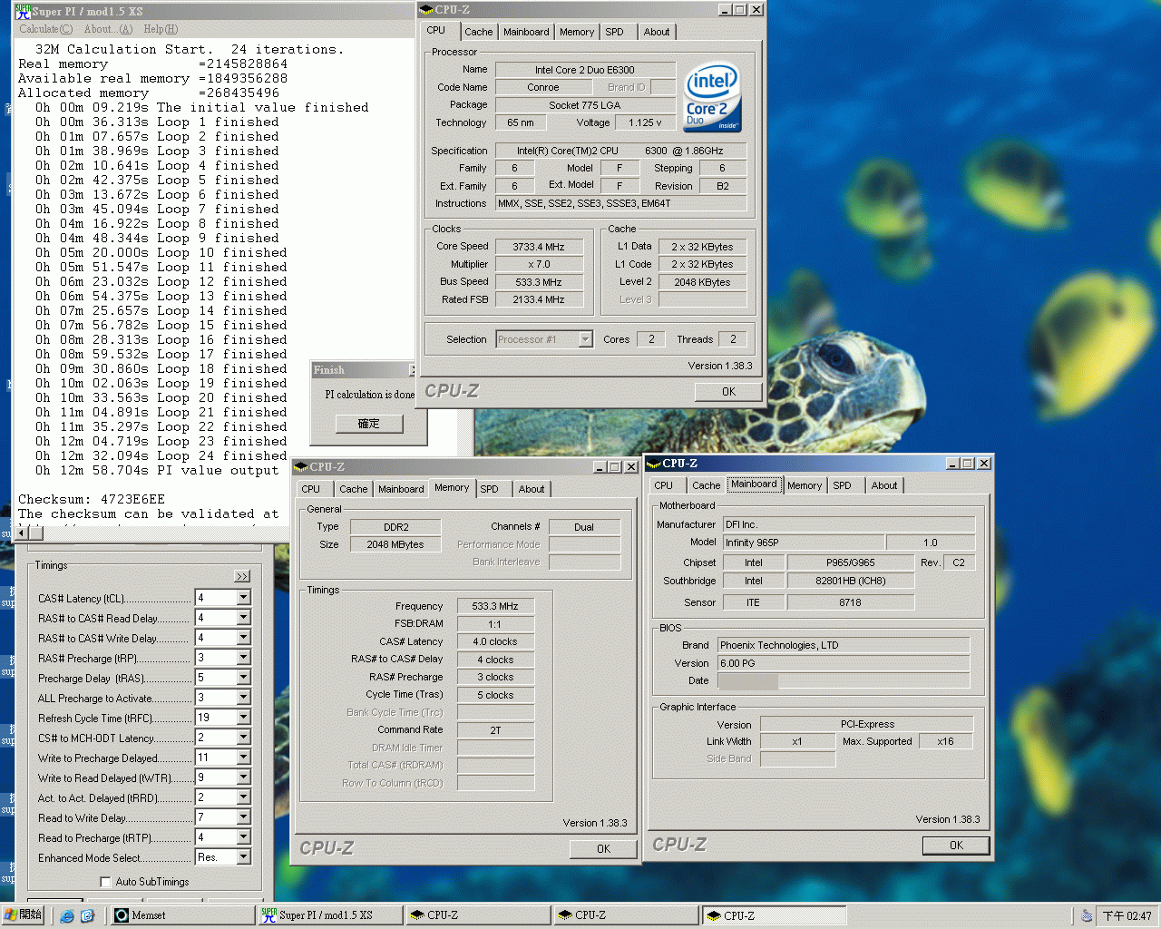Click the mainboard Model value Infinity 965P

(803, 543)
